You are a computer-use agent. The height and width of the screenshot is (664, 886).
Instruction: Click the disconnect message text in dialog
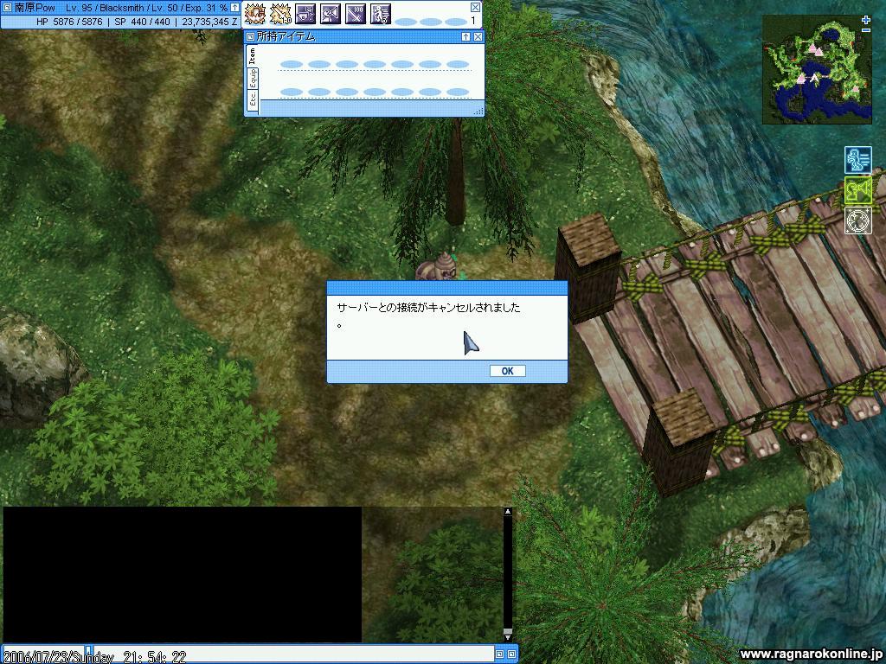click(428, 315)
